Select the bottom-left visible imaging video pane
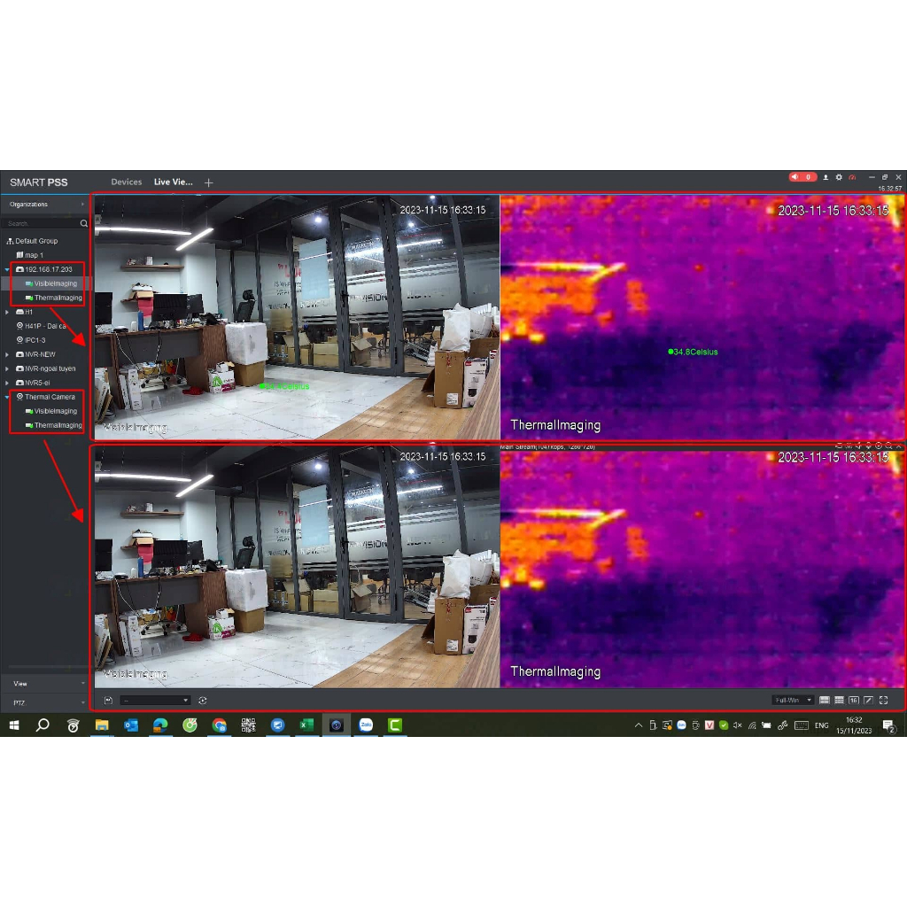Viewport: 907px width, 907px height. (x=297, y=566)
